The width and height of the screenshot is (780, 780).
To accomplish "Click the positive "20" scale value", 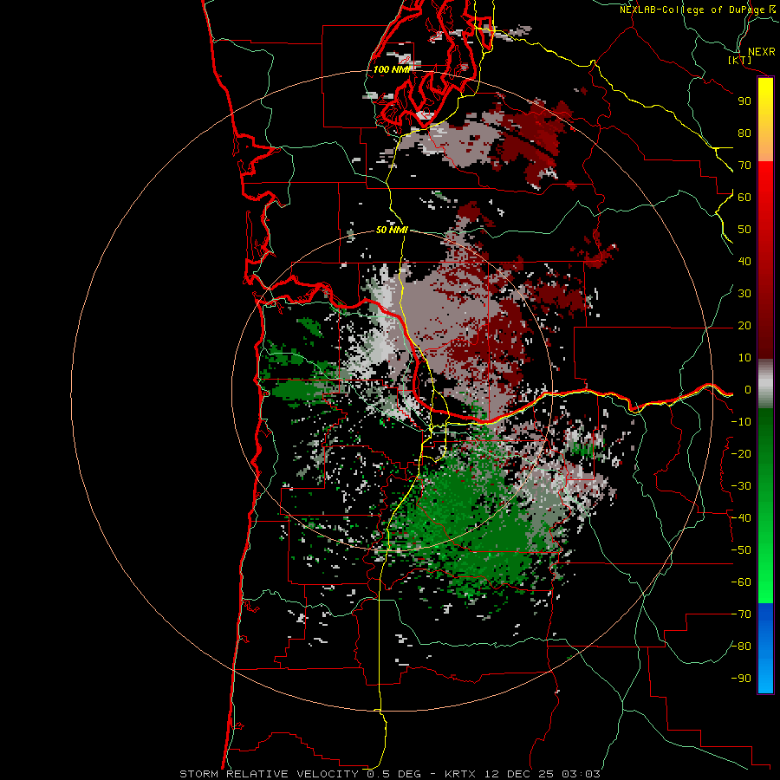I will 744,325.
